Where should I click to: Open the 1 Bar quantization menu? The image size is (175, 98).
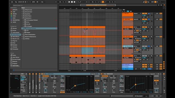coord(43,2)
